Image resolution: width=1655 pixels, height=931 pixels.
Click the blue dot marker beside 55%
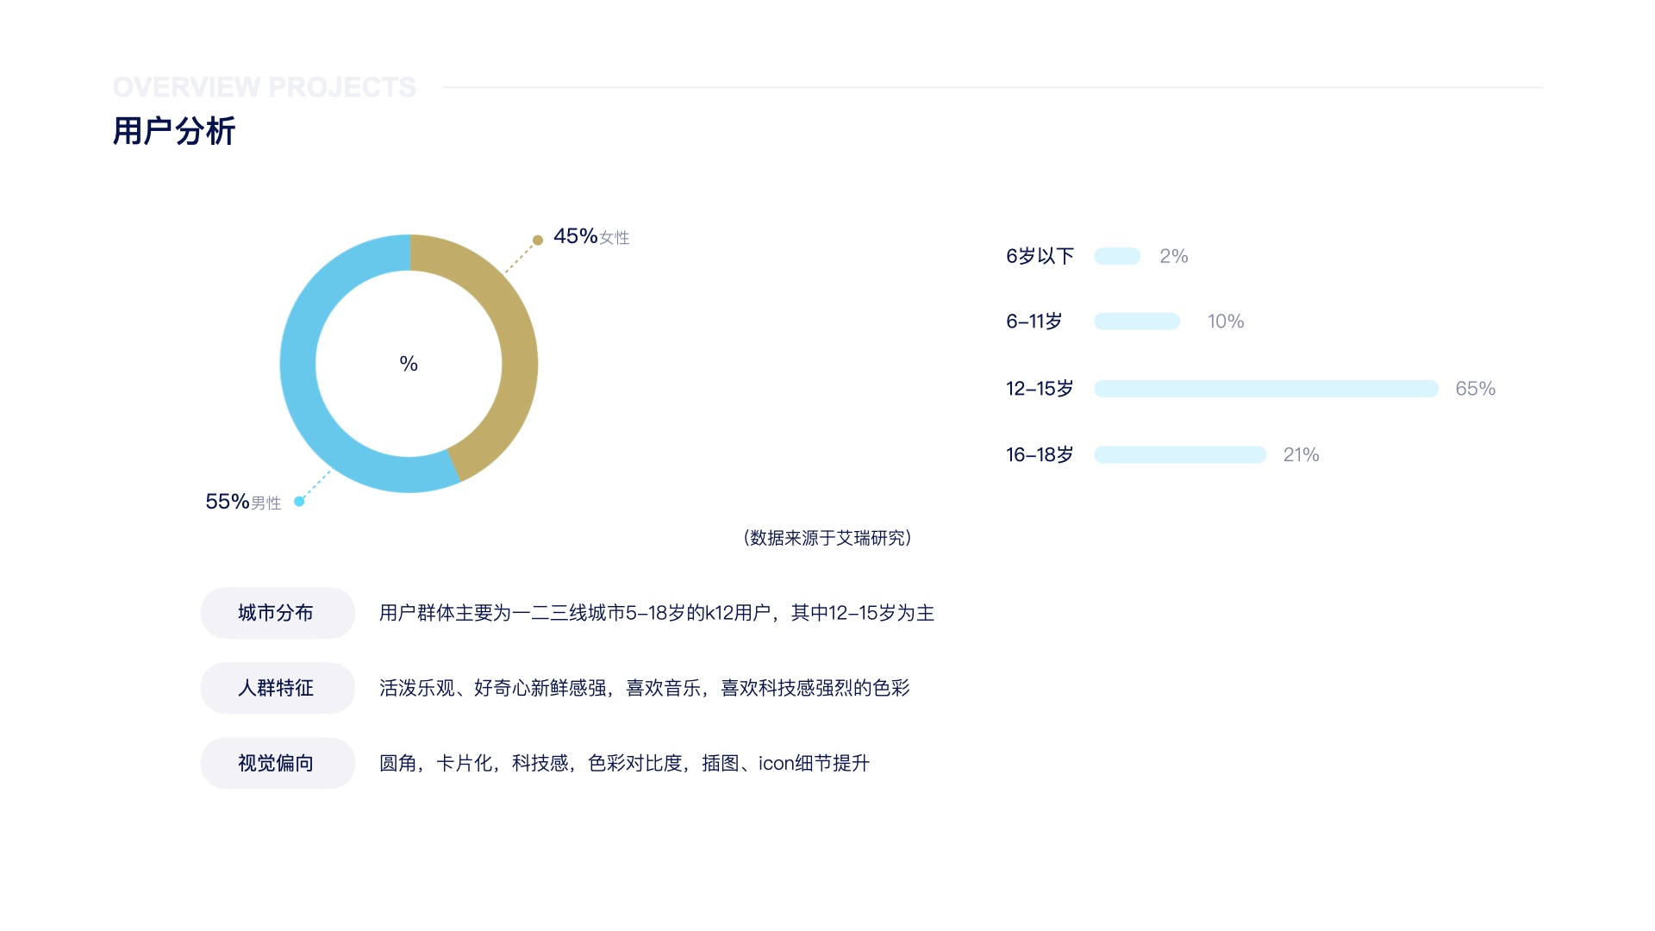(x=299, y=502)
